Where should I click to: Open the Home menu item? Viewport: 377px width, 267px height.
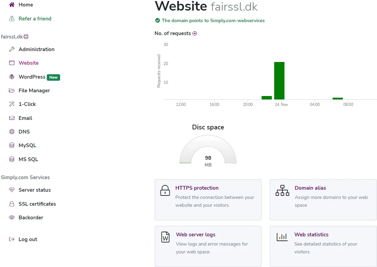[26, 4]
